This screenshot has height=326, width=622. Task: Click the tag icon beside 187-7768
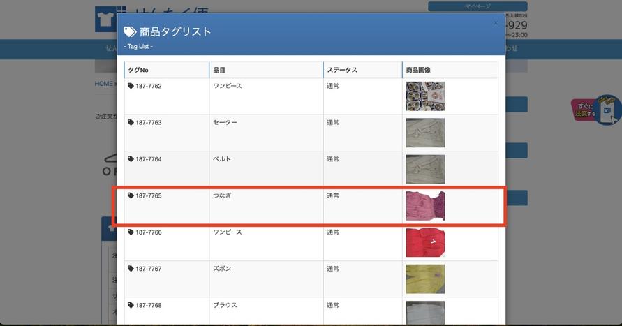[x=131, y=305]
